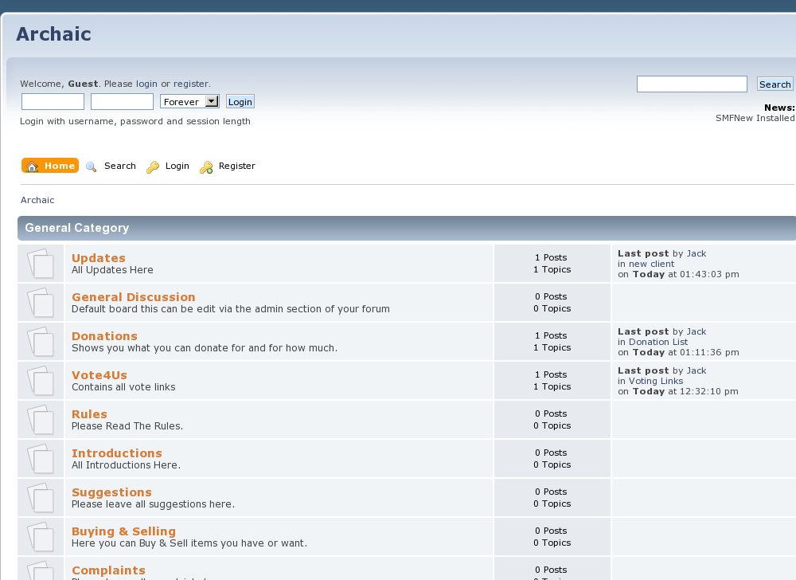Open the Forever session length dropdown
This screenshot has width=796, height=580.
189,102
